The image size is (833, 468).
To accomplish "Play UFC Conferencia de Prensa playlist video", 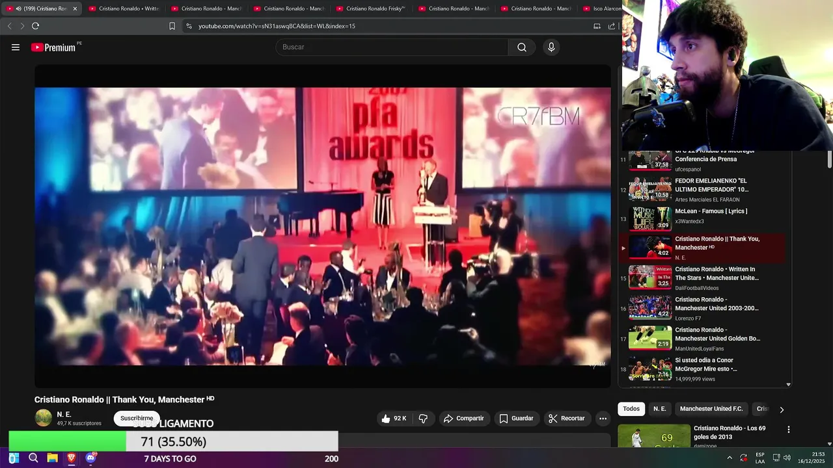I will (x=701, y=159).
